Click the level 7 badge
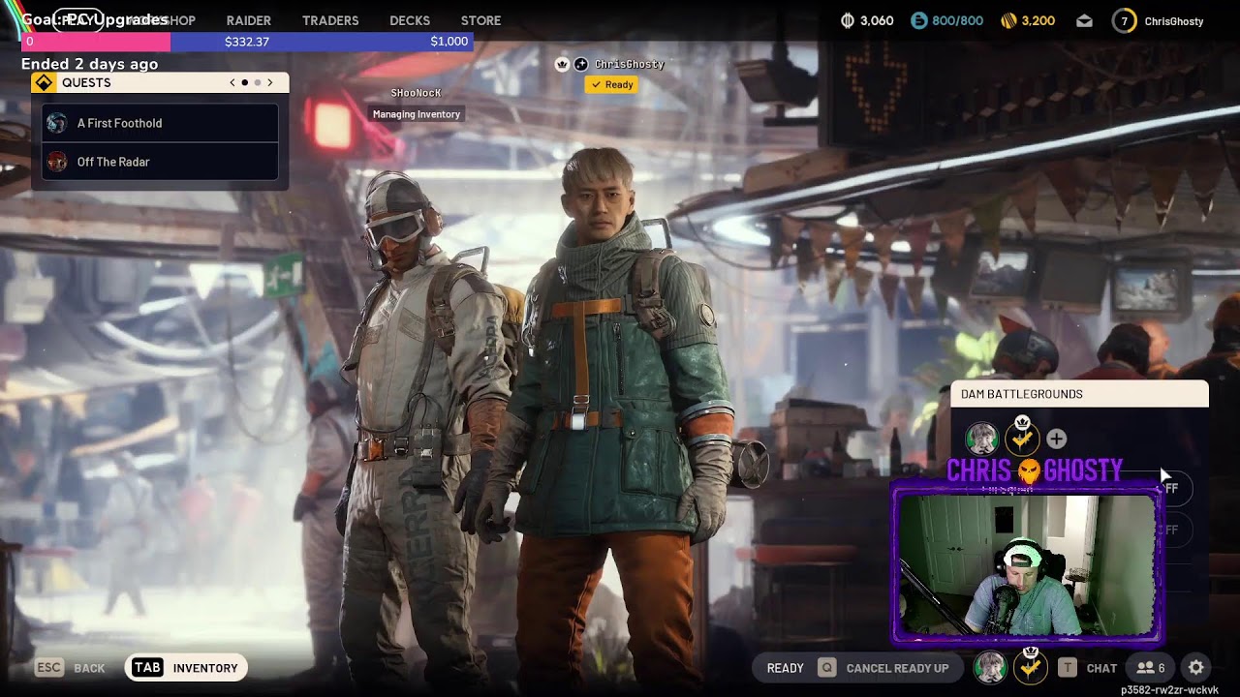Screen dimensions: 1240x697 [x=1124, y=20]
